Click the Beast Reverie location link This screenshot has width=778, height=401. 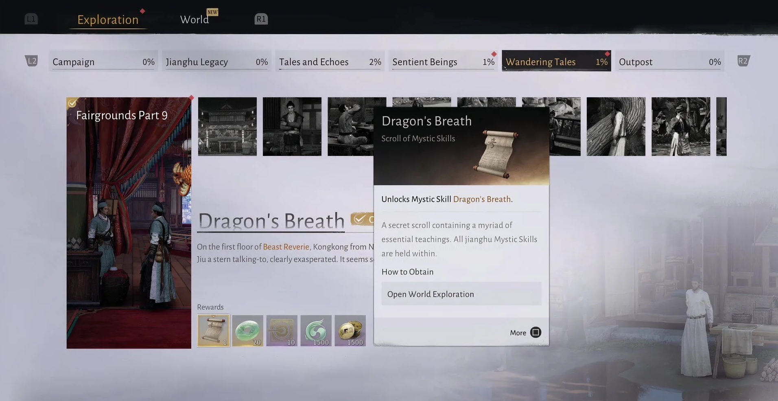point(286,247)
